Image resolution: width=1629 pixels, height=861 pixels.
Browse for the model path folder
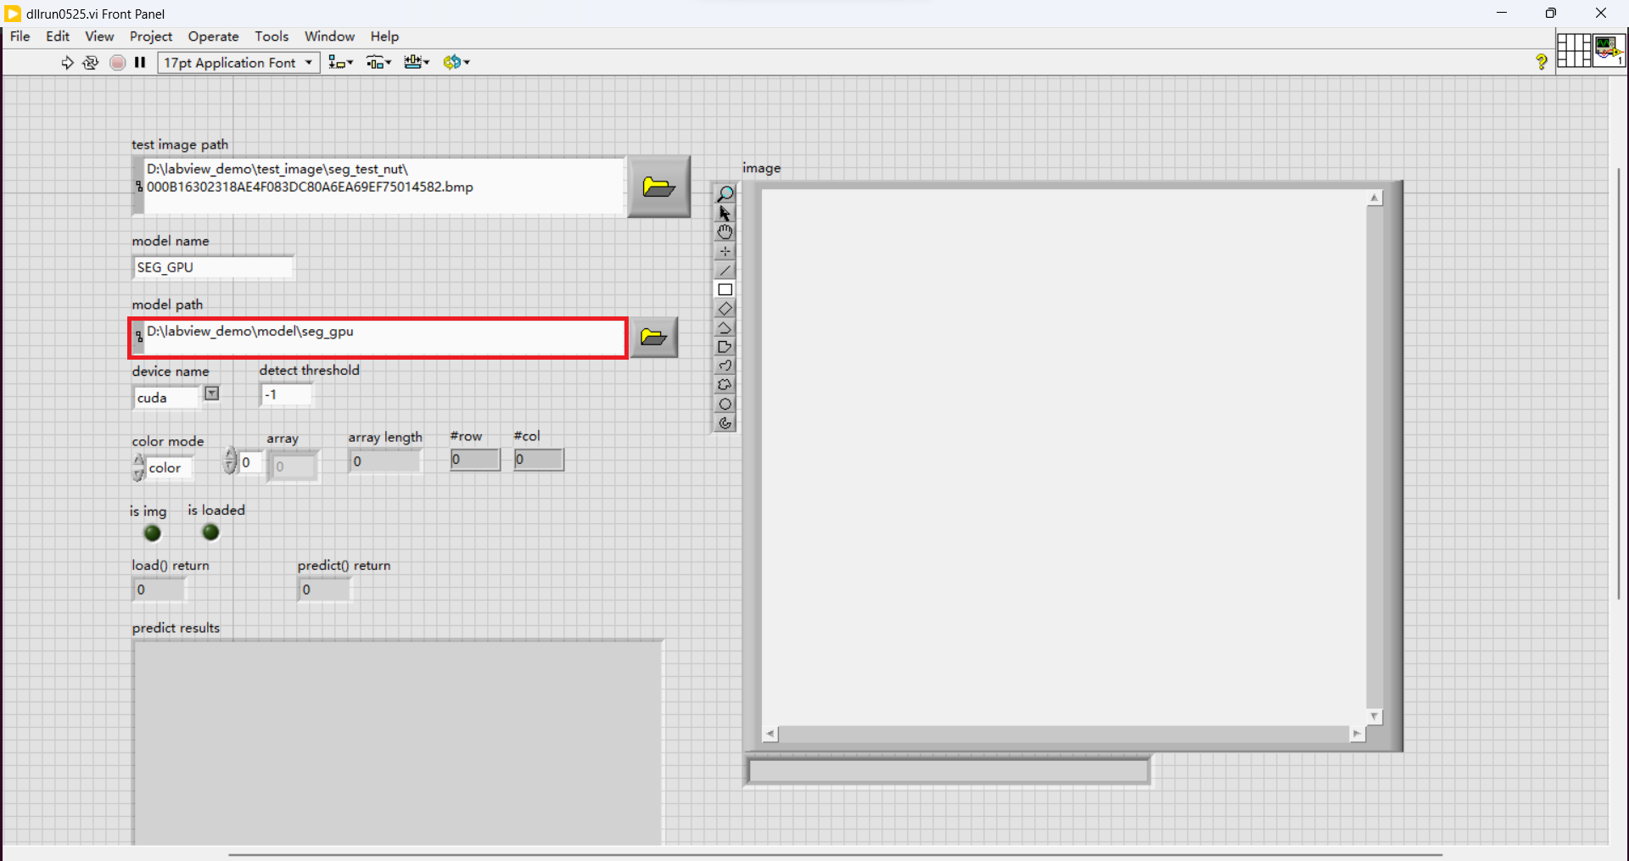[653, 338]
